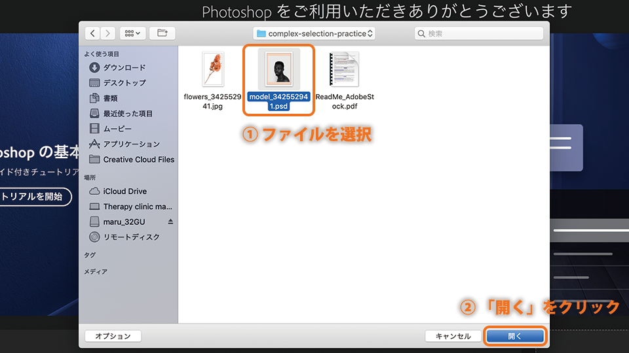
Task: Select the flowers_342552941.jpg thumbnail
Action: 212,69
